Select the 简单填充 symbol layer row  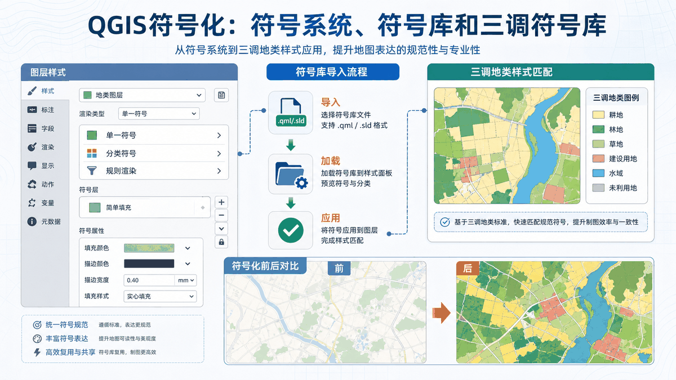click(145, 208)
